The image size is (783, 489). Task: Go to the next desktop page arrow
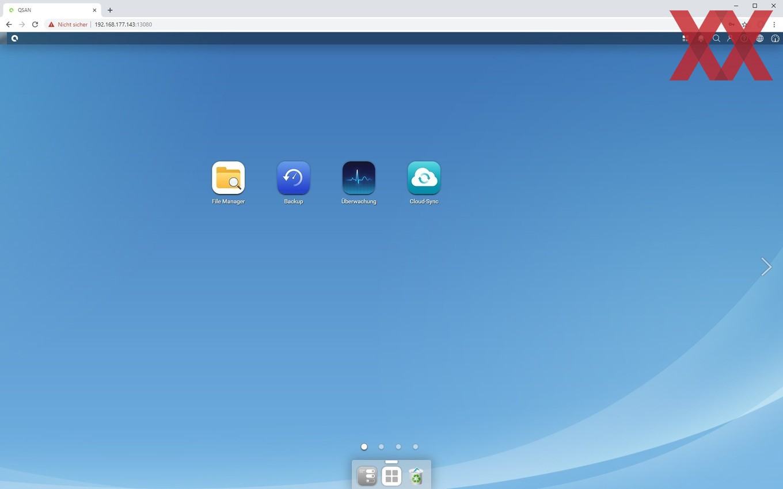click(x=766, y=266)
